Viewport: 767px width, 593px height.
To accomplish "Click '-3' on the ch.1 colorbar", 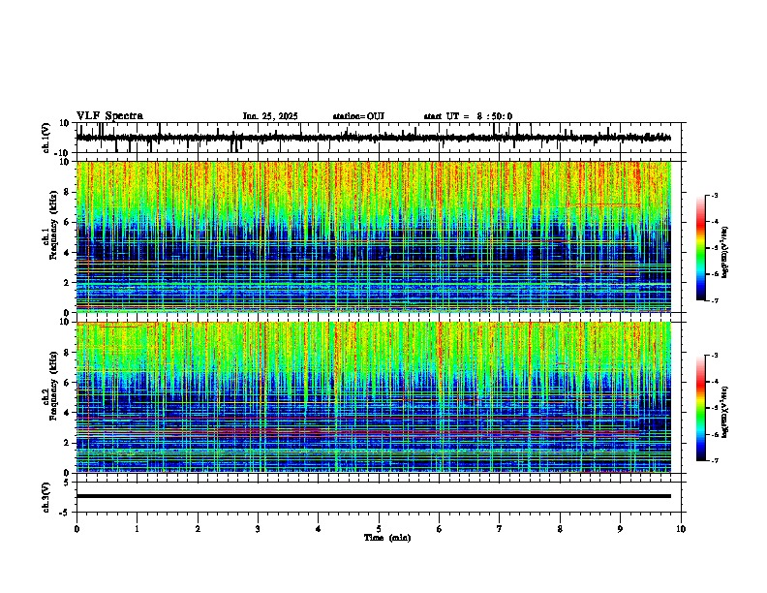I will pos(714,195).
